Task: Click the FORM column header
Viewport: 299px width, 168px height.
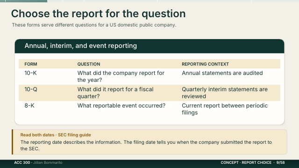Action: (31, 64)
